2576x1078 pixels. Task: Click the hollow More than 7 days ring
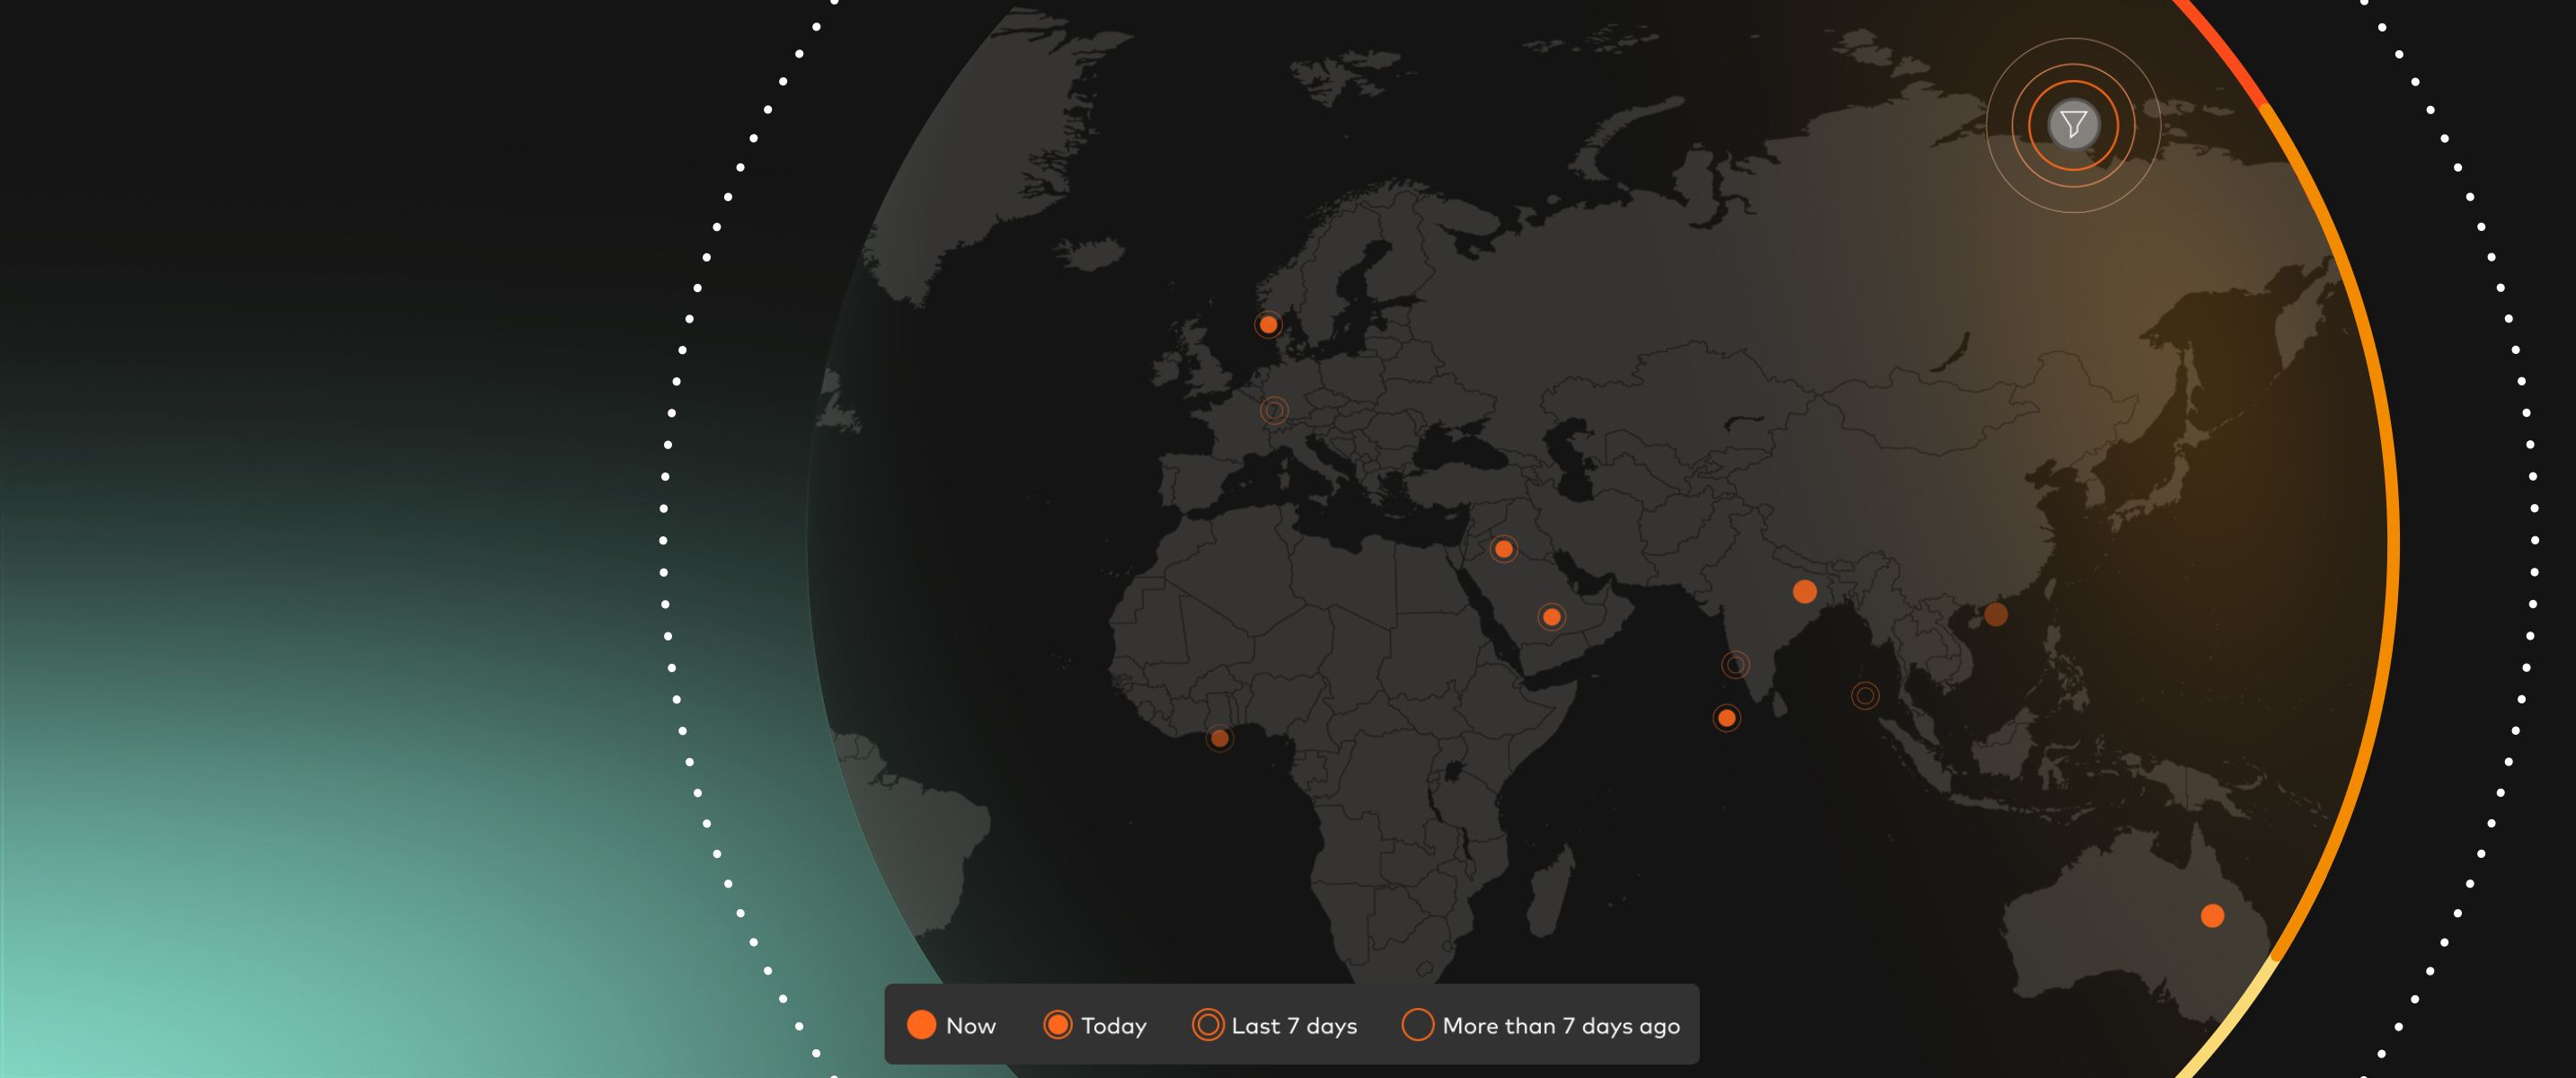1417,1025
